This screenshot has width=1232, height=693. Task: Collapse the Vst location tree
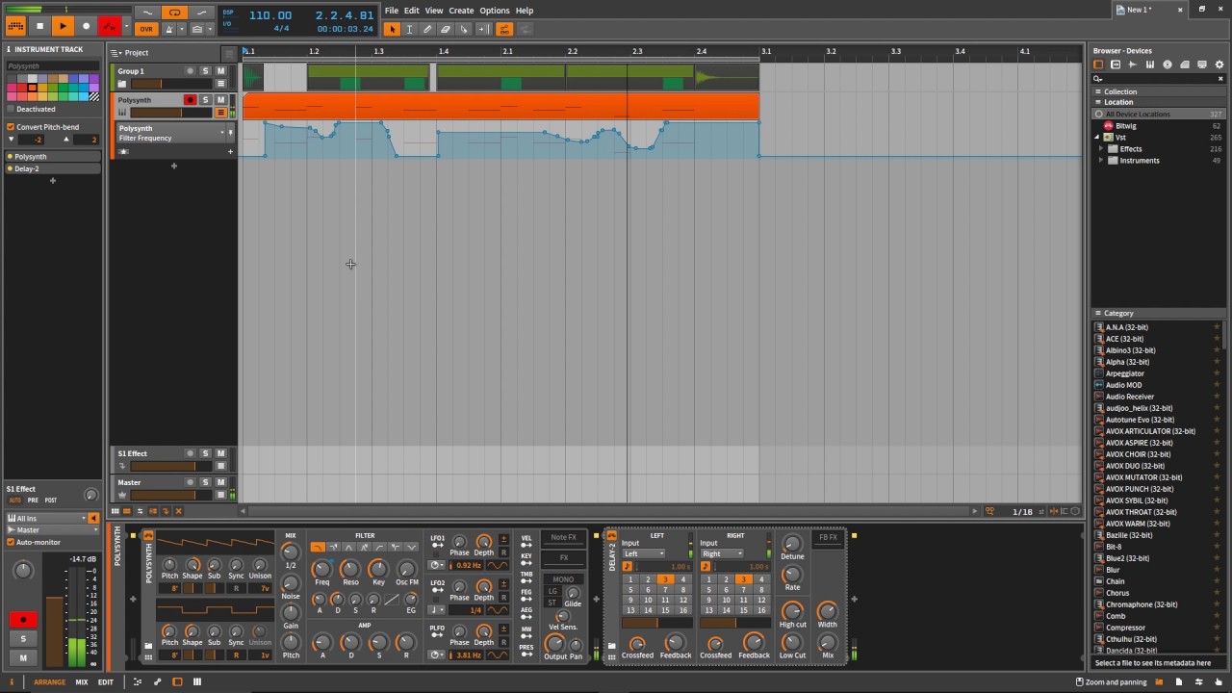click(x=1097, y=138)
